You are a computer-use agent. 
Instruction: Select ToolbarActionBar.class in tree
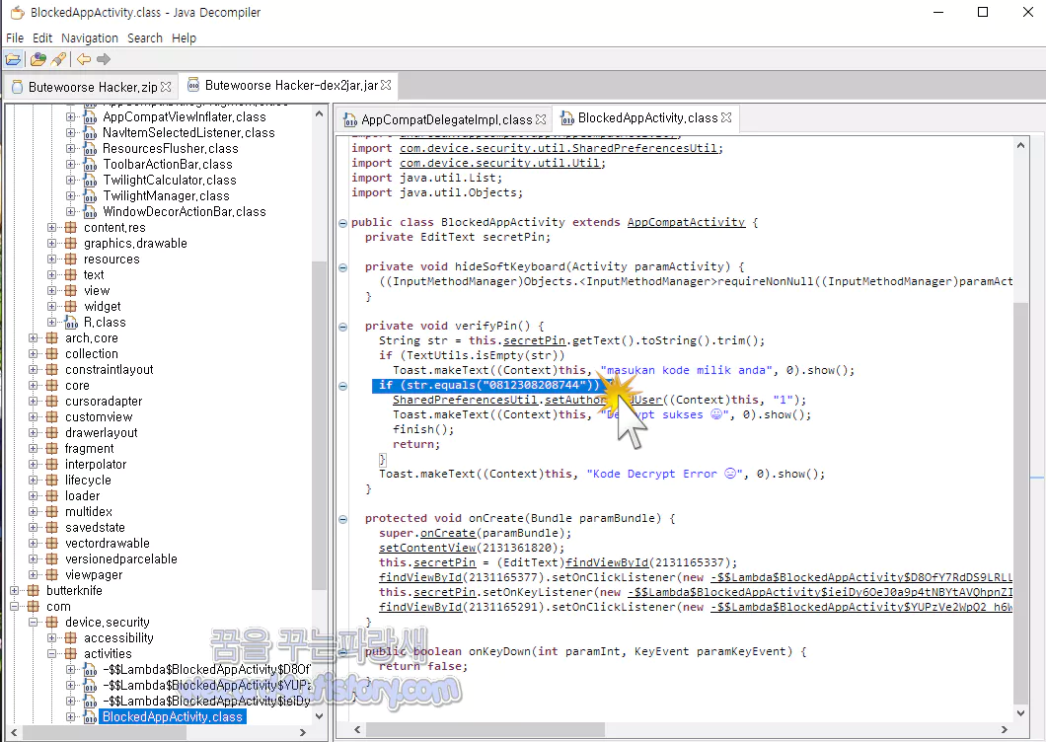[x=168, y=164]
